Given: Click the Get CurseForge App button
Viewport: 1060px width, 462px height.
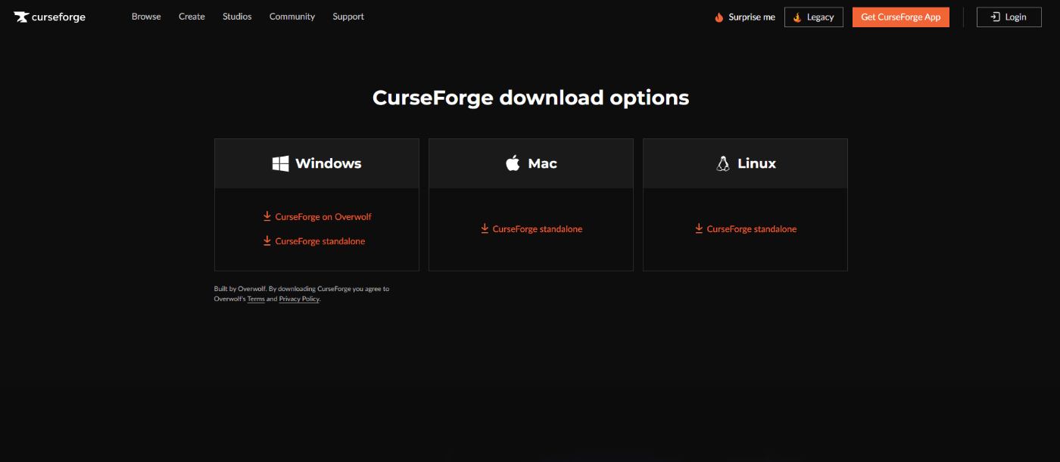Looking at the screenshot, I should [x=901, y=17].
